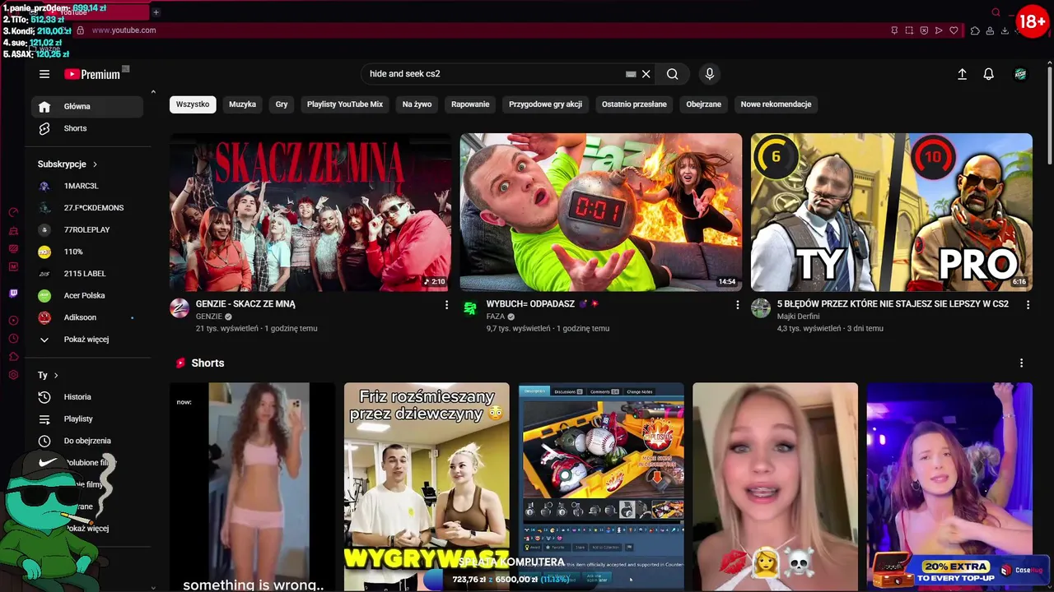Go to Główna in the sidebar
1054x592 pixels.
point(87,106)
